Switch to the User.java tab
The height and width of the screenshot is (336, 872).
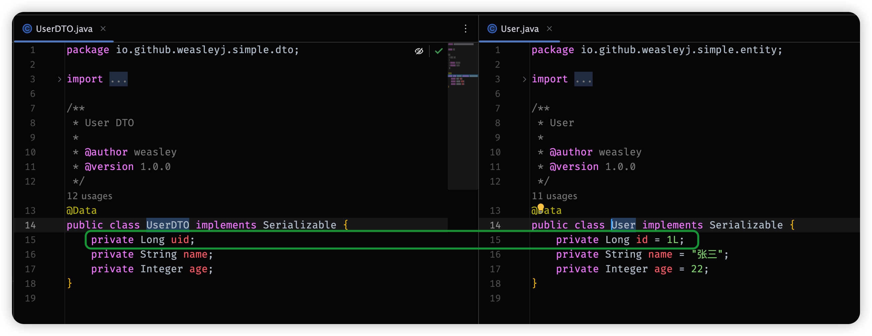click(x=519, y=29)
